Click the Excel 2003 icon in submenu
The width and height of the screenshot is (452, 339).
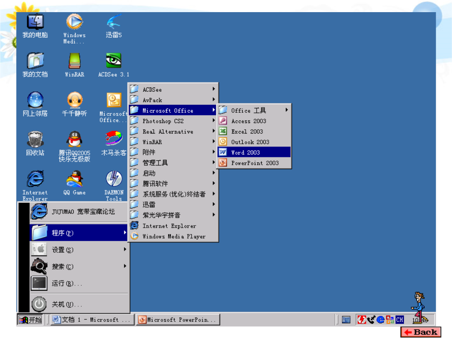223,131
